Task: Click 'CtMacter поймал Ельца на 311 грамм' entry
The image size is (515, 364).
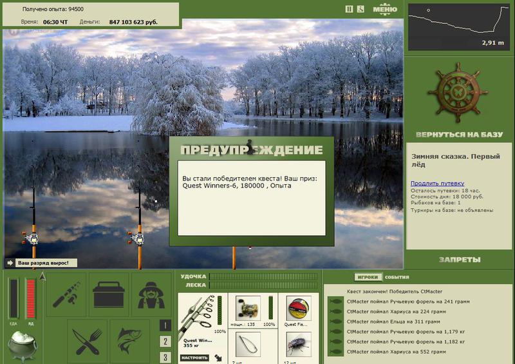Action: pyautogui.click(x=393, y=321)
